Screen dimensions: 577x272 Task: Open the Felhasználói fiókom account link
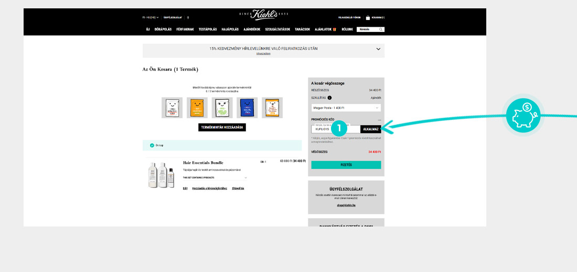[349, 17]
